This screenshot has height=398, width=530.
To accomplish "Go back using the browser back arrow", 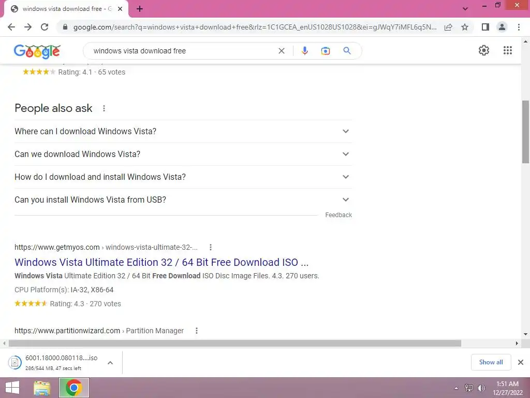I will pyautogui.click(x=11, y=27).
